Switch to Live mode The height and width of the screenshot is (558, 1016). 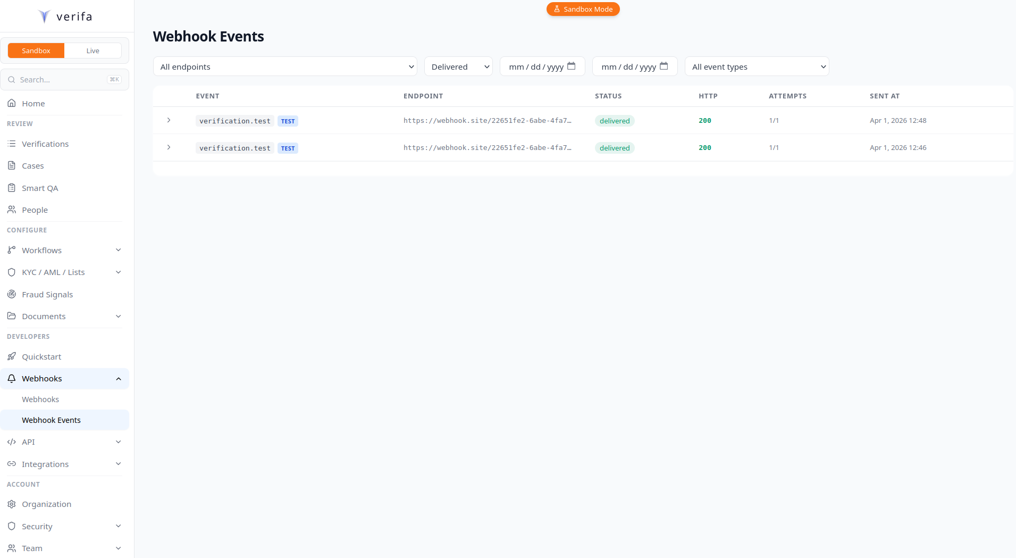(93, 51)
